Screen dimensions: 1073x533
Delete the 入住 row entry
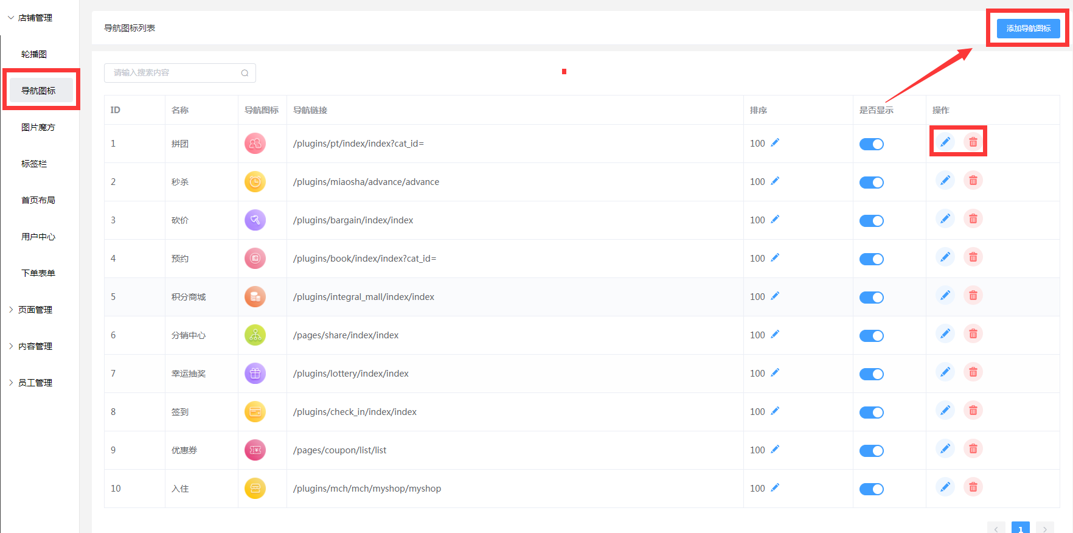coord(973,487)
